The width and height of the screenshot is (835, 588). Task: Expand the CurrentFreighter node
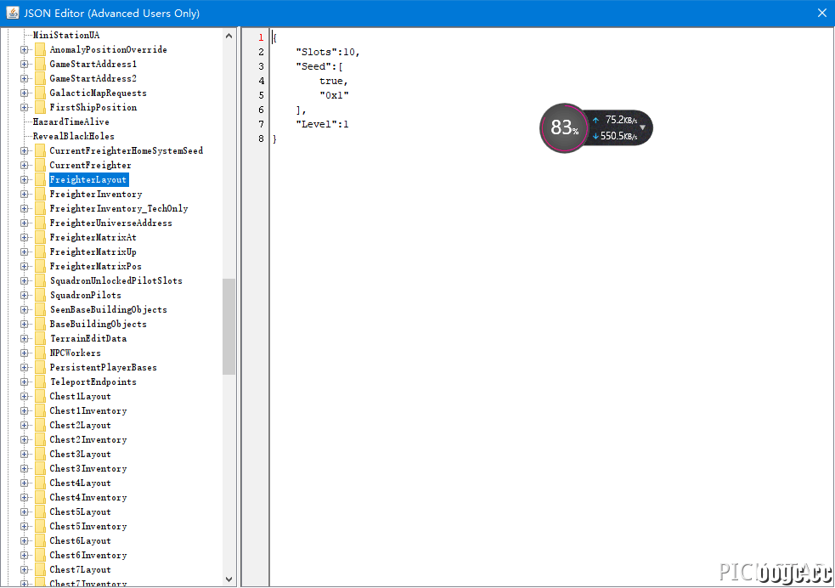pyautogui.click(x=24, y=166)
